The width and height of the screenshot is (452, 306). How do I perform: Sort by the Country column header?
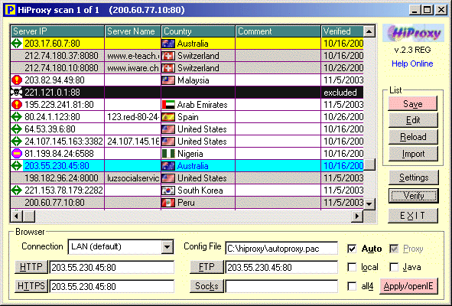tap(198, 31)
